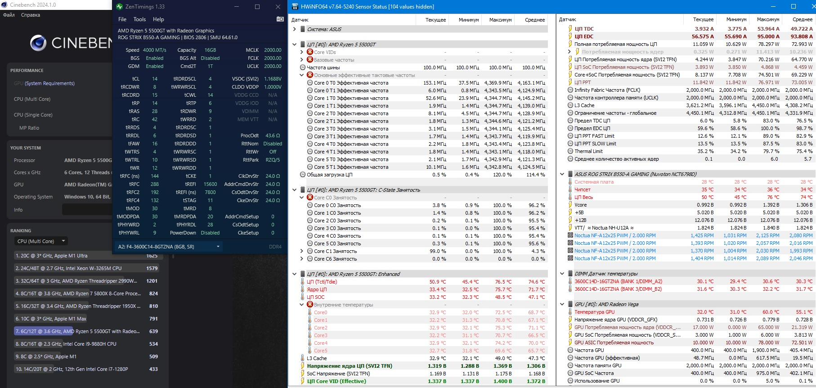
Task: Take a ZenTimings screenshot with the camera icon
Action: 280,19
